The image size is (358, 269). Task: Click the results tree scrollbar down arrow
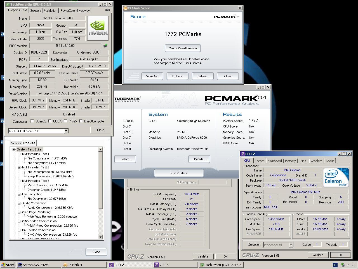coord(101,237)
